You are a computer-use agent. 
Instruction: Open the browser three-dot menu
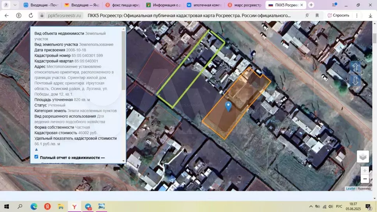(357, 15)
